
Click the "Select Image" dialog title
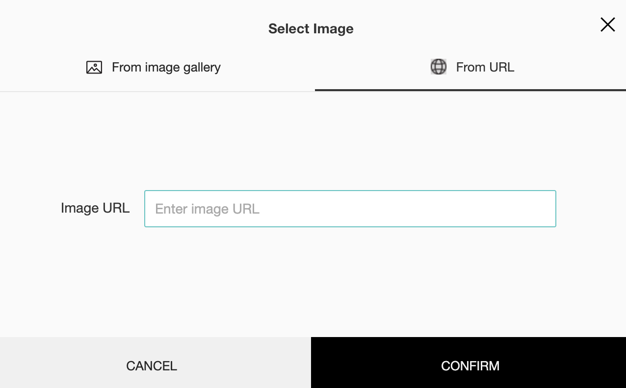311,29
